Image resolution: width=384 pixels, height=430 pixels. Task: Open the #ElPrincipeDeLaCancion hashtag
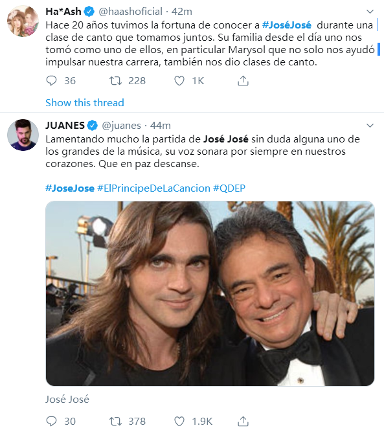click(x=153, y=188)
